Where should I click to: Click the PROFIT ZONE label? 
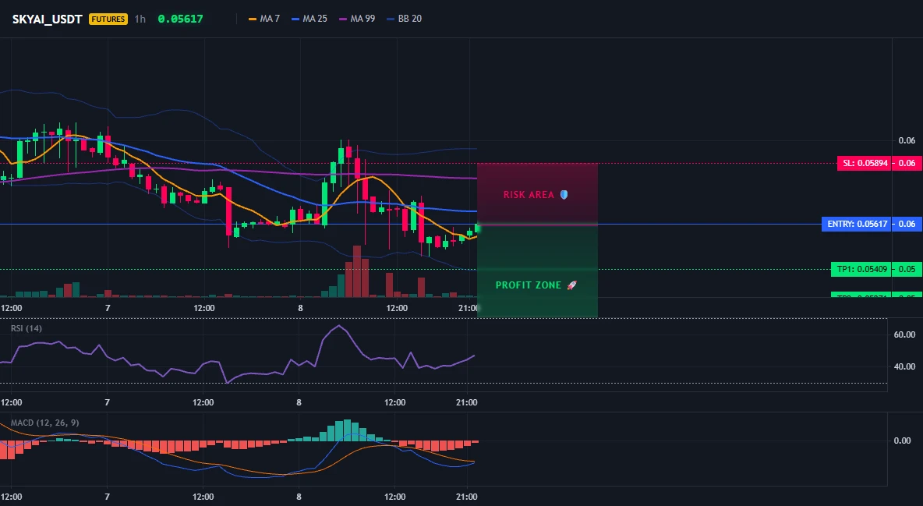[x=528, y=285]
